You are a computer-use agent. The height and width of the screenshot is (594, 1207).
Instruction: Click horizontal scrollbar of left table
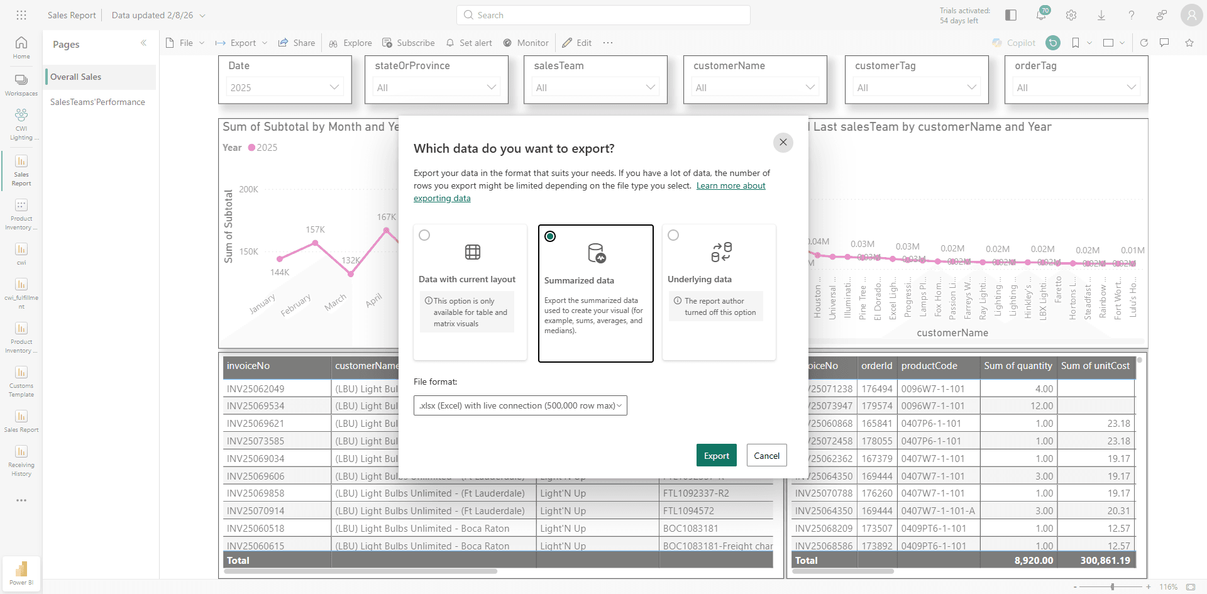click(x=360, y=571)
